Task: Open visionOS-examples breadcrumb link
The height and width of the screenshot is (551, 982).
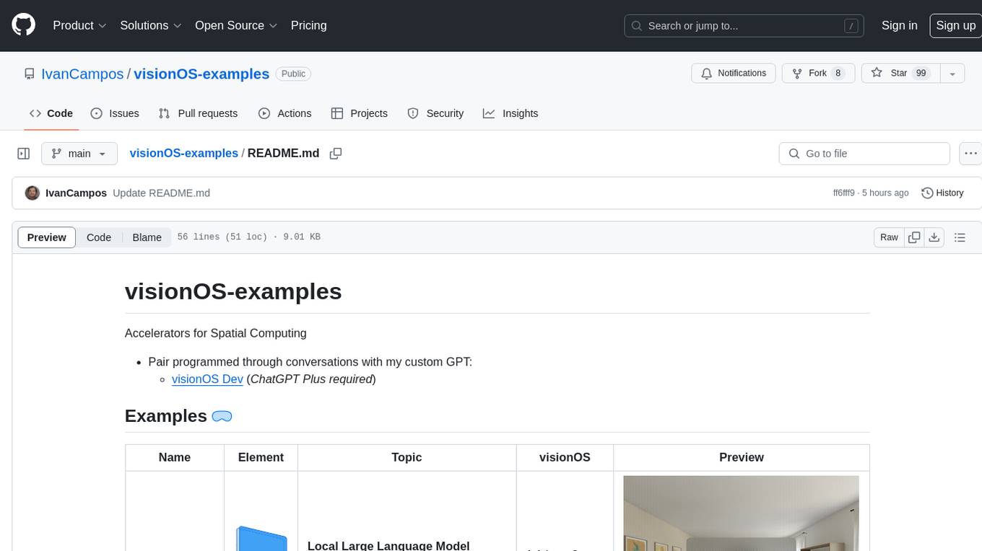Action: click(x=183, y=153)
